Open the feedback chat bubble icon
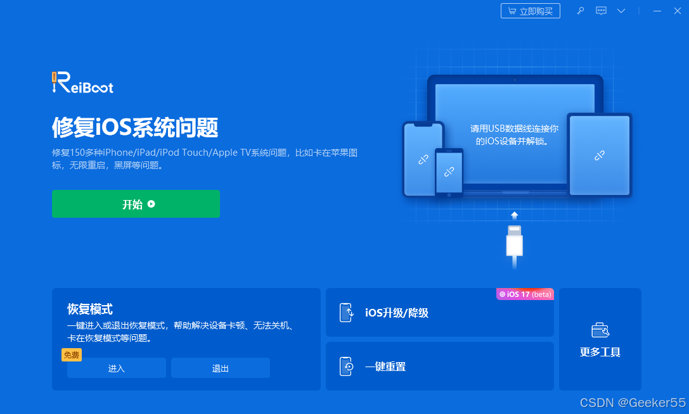This screenshot has height=414, width=689. tap(601, 11)
